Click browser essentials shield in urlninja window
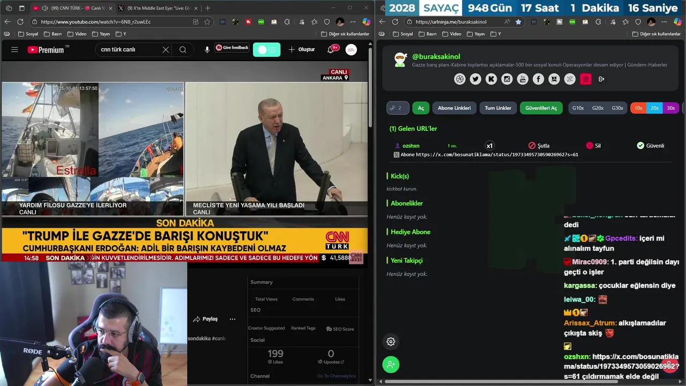Screen dimensions: 686x386 638,21
